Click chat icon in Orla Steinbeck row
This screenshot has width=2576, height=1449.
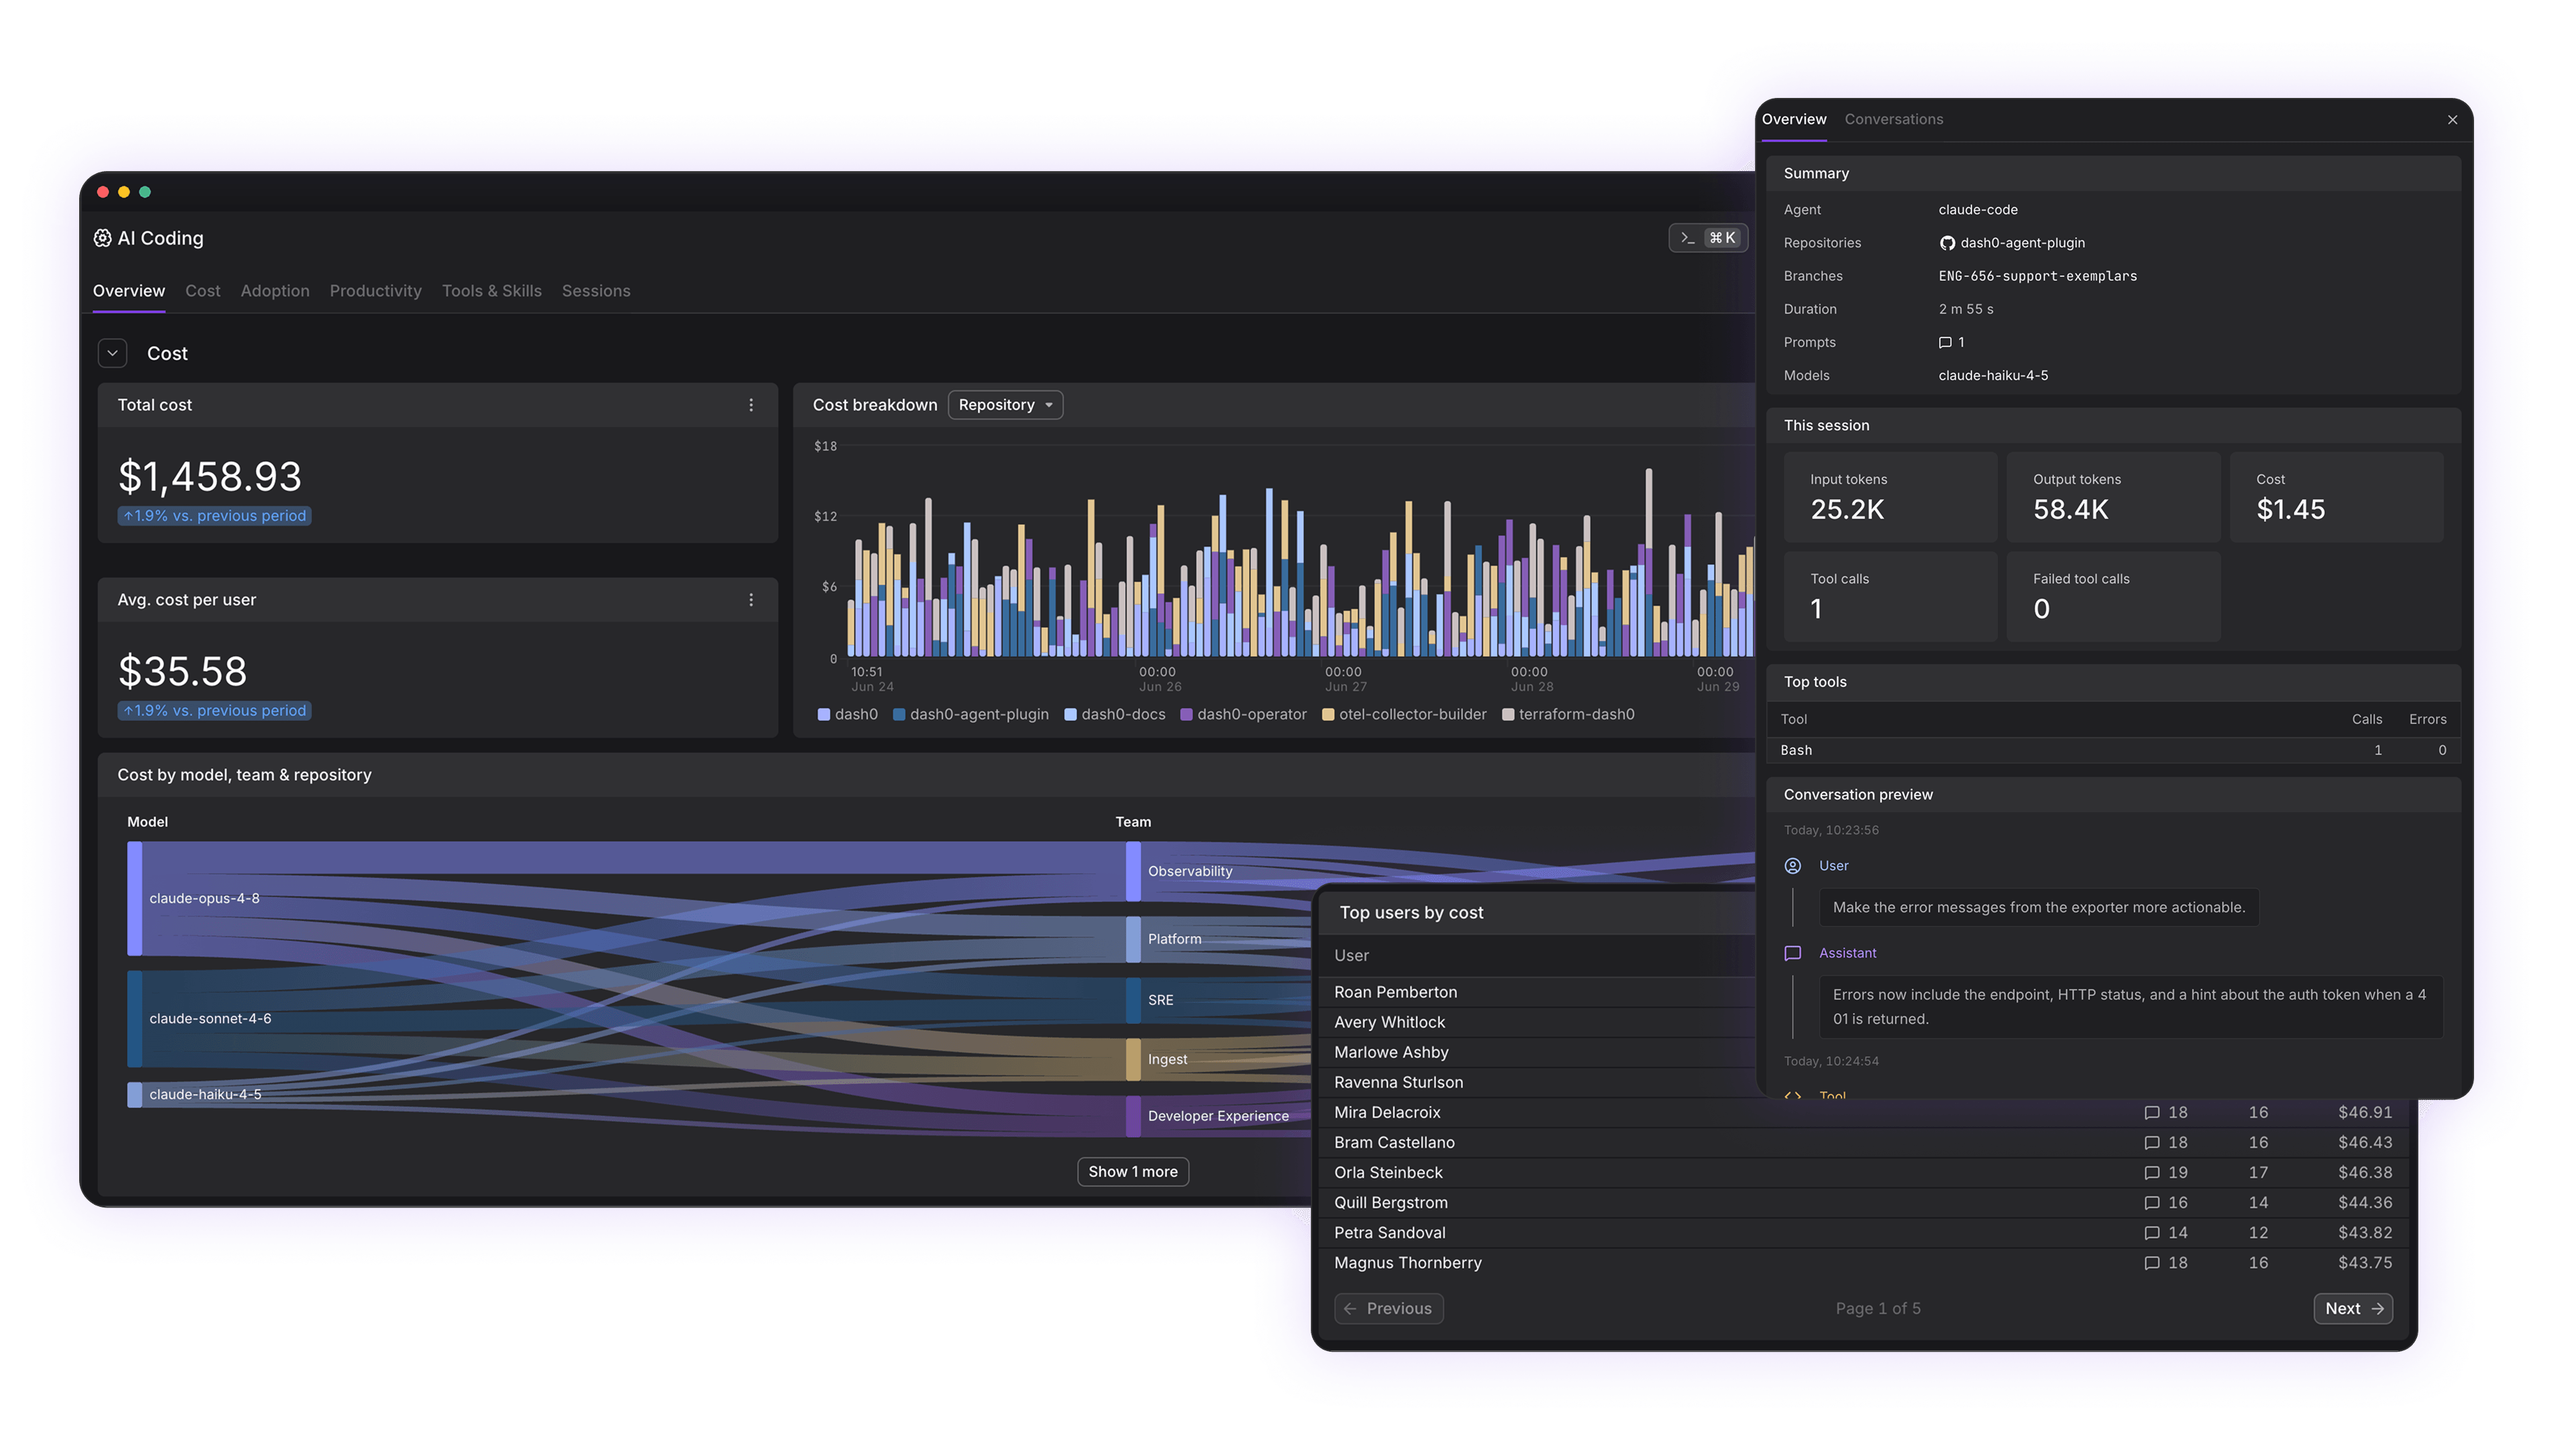coord(2152,1173)
